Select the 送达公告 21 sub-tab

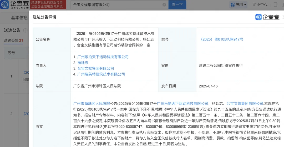pyautogui.click(x=14, y=40)
